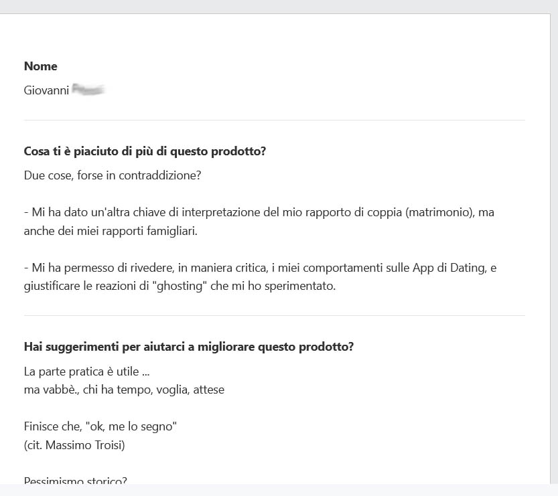Click the citation "(cit. Massimo Troisi)"
This screenshot has height=496, width=558.
coord(74,445)
